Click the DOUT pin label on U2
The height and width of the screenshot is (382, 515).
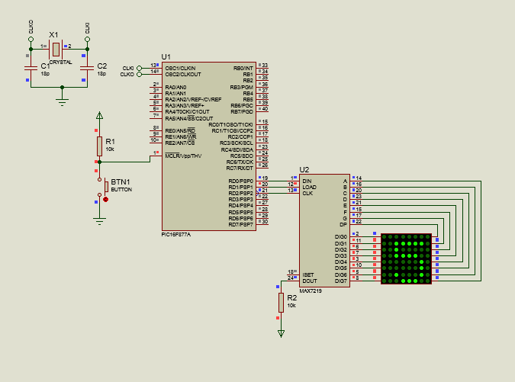[310, 281]
